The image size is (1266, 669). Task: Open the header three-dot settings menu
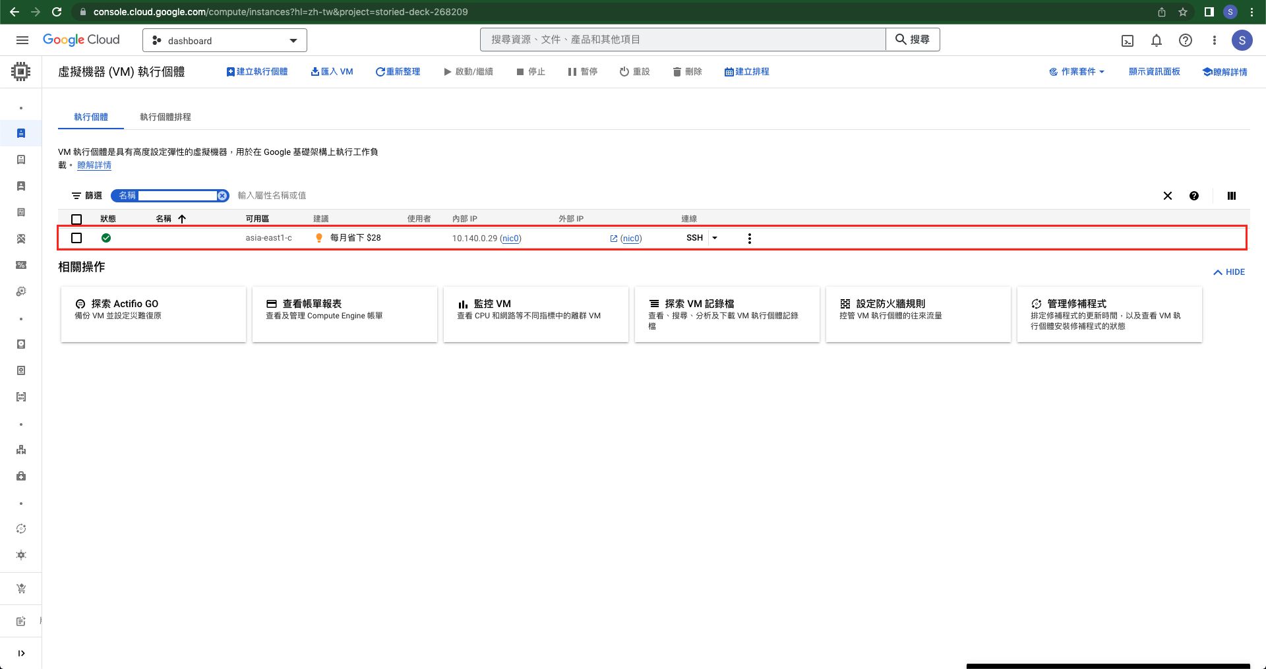click(x=1215, y=40)
